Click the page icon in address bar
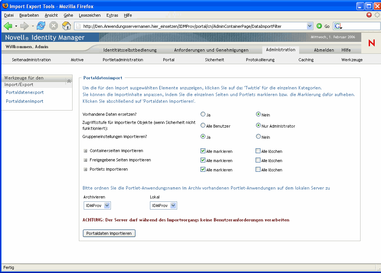Image resolution: width=381 pixels, height=273 pixels. pyautogui.click(x=78, y=26)
